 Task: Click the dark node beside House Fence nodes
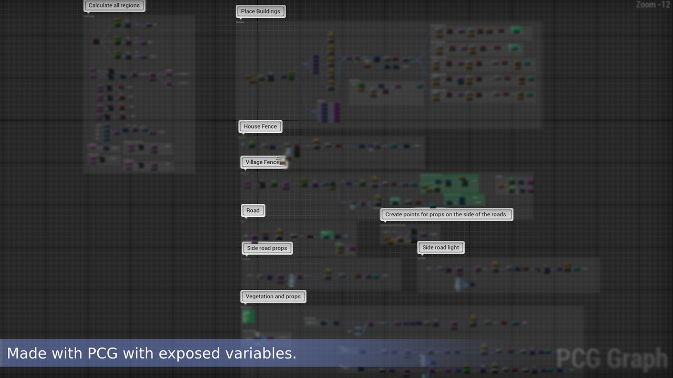click(x=297, y=150)
